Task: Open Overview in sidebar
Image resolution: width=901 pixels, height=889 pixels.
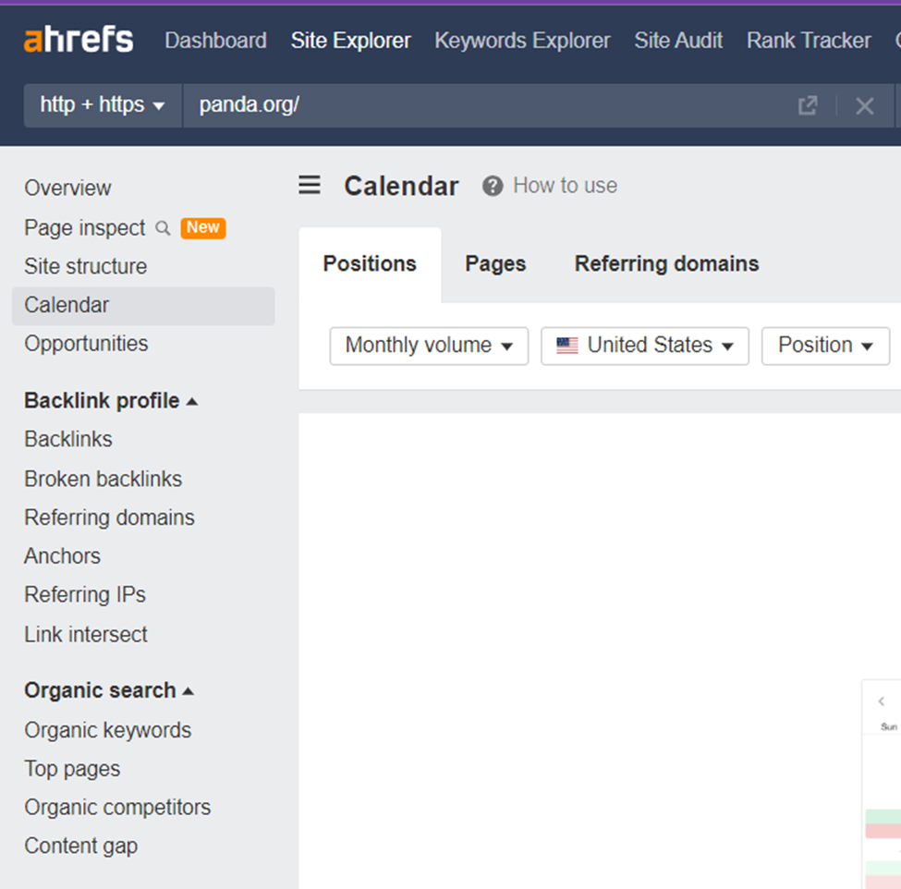Action: click(x=67, y=188)
